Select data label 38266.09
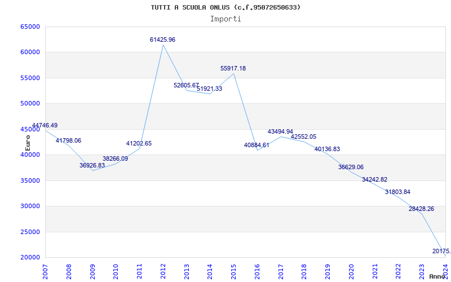The width and height of the screenshot is (451, 282). click(x=116, y=158)
